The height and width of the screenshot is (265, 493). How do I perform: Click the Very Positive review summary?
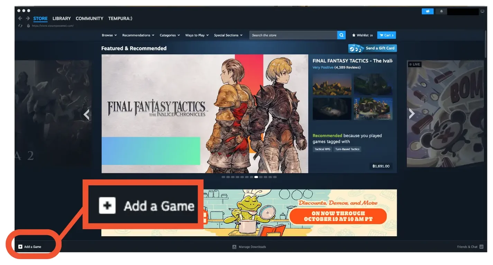tap(323, 68)
